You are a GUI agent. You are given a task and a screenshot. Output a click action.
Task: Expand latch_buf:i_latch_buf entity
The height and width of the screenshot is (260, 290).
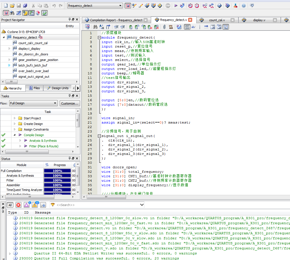[x=9, y=65]
